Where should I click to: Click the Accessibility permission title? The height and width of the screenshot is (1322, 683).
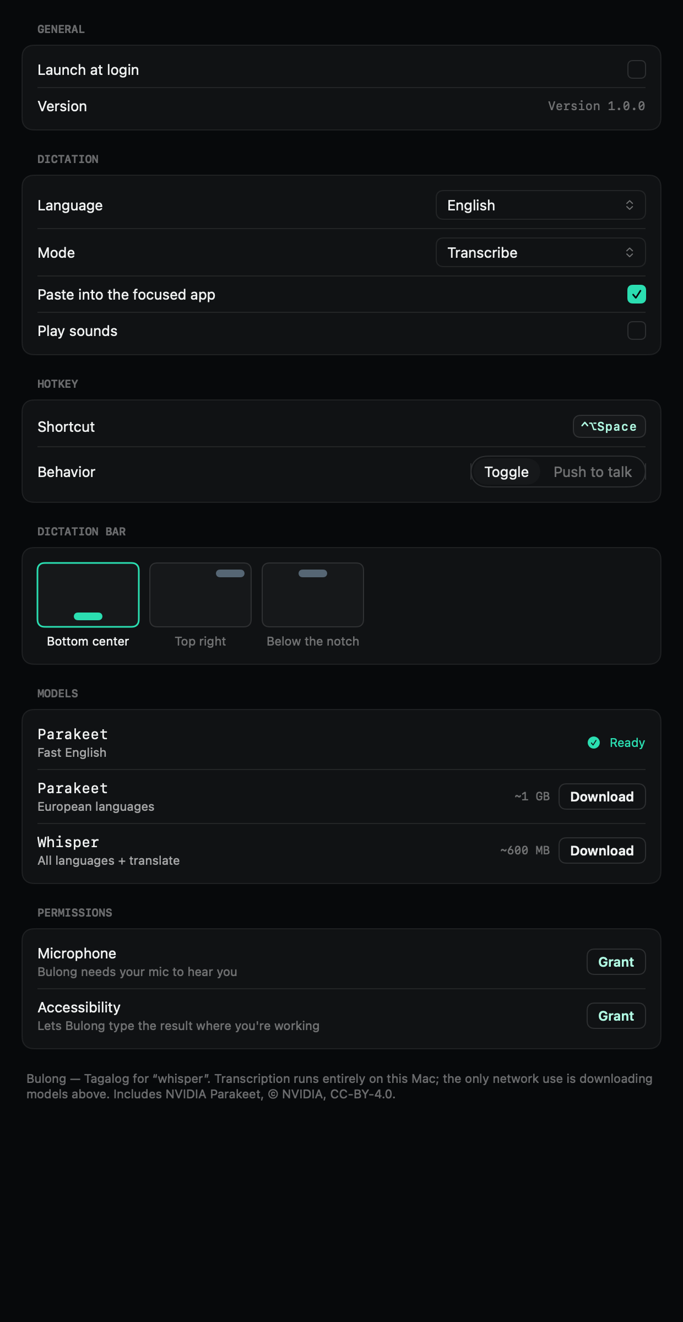pyautogui.click(x=79, y=1007)
